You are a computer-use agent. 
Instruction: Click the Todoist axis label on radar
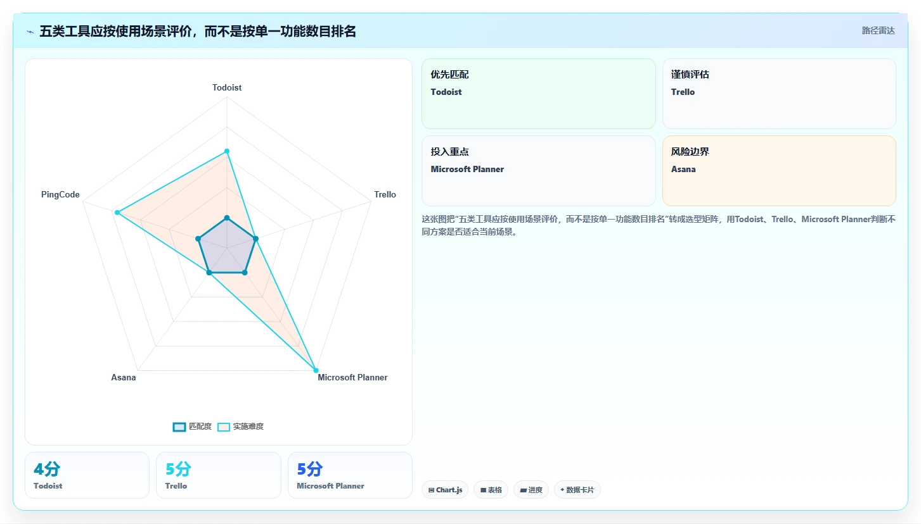[x=227, y=88]
